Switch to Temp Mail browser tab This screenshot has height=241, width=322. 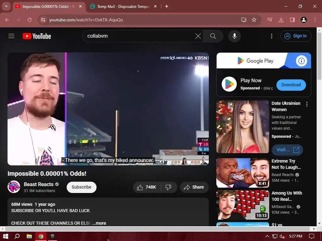pyautogui.click(x=123, y=7)
